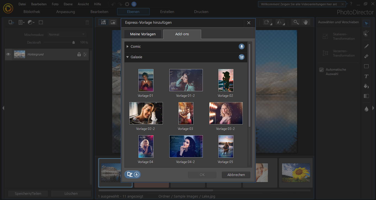Select the Gradient tool
This screenshot has height=200, width=376.
(x=366, y=96)
